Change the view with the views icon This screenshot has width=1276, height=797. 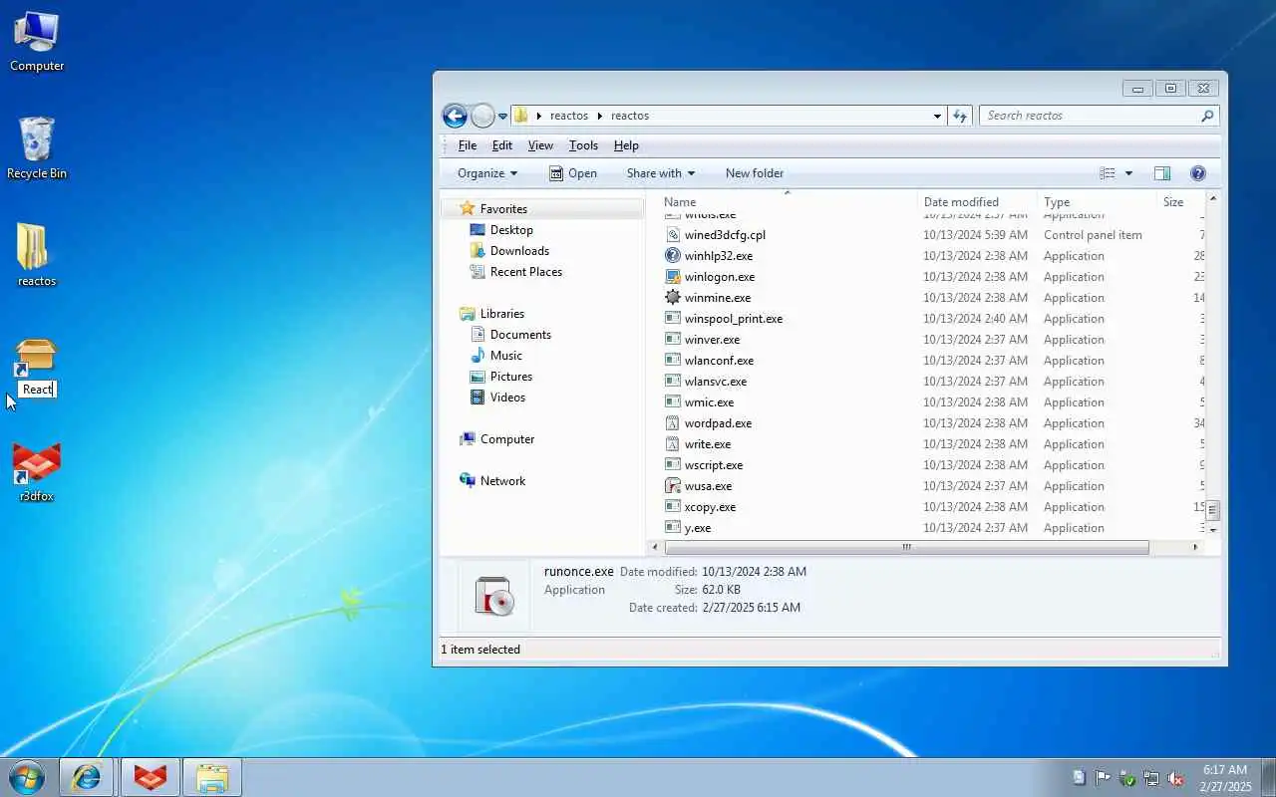pyautogui.click(x=1108, y=173)
